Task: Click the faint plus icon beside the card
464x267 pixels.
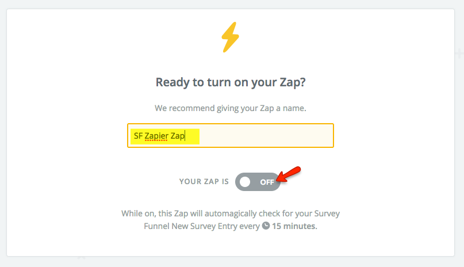Action: point(459,54)
